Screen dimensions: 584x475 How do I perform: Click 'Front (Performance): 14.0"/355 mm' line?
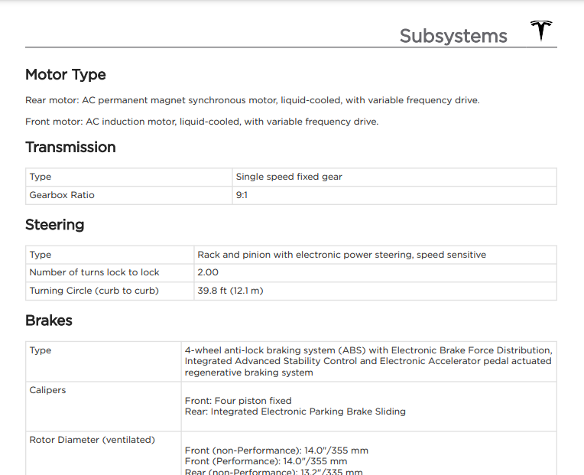pos(266,461)
